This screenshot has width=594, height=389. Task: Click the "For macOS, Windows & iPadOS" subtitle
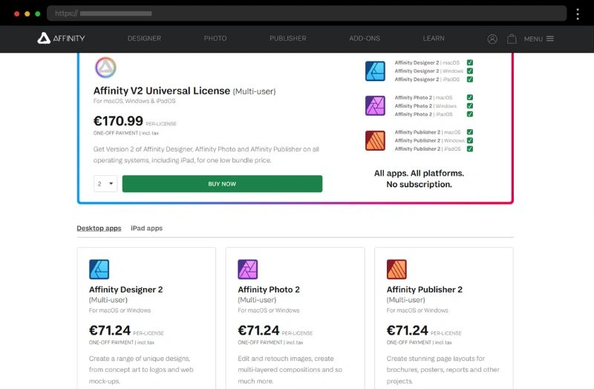pos(134,101)
